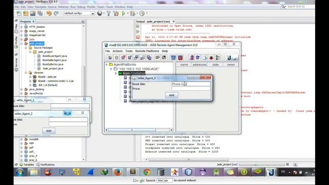Click the top re-run arrow beside Output pane

(138, 26)
